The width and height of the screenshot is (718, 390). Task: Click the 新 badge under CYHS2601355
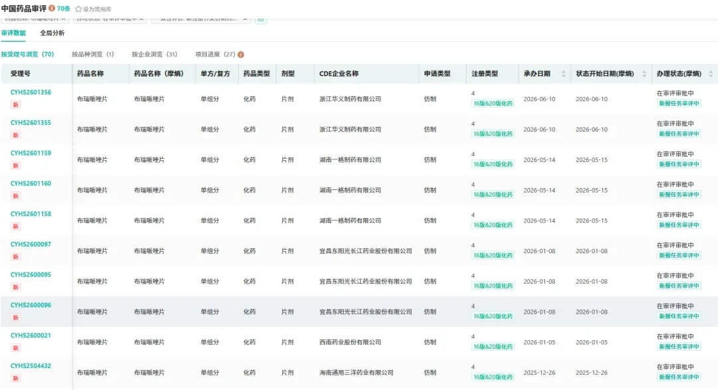(15, 135)
